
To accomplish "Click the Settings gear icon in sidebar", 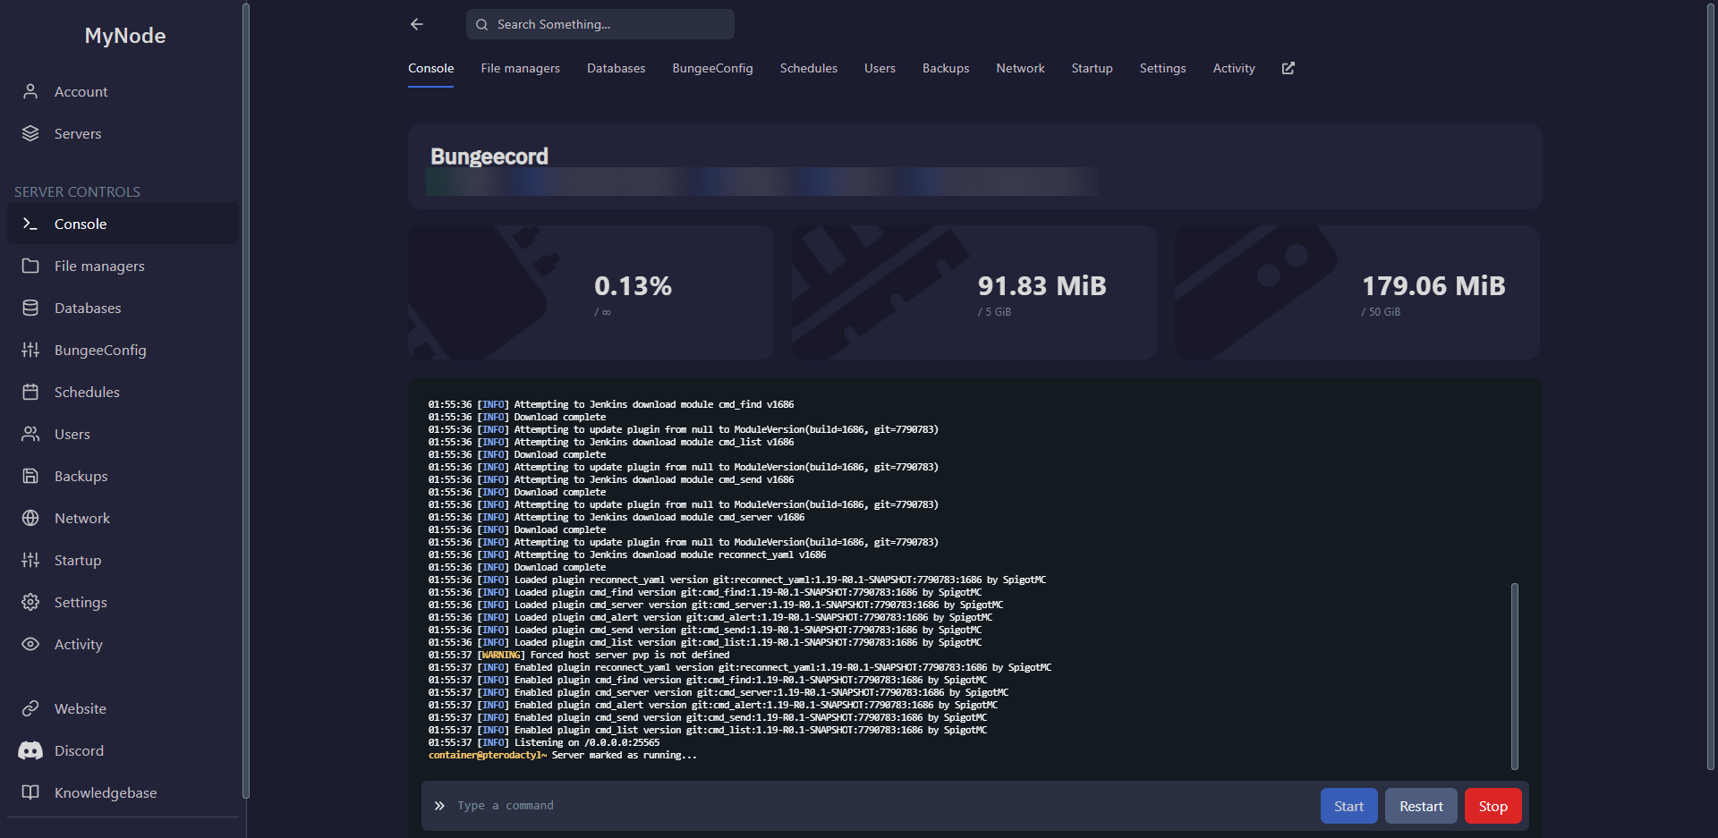I will pos(30,602).
